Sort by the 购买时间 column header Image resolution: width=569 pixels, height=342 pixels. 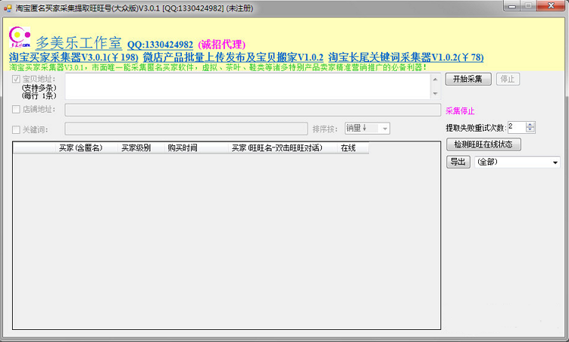point(196,148)
